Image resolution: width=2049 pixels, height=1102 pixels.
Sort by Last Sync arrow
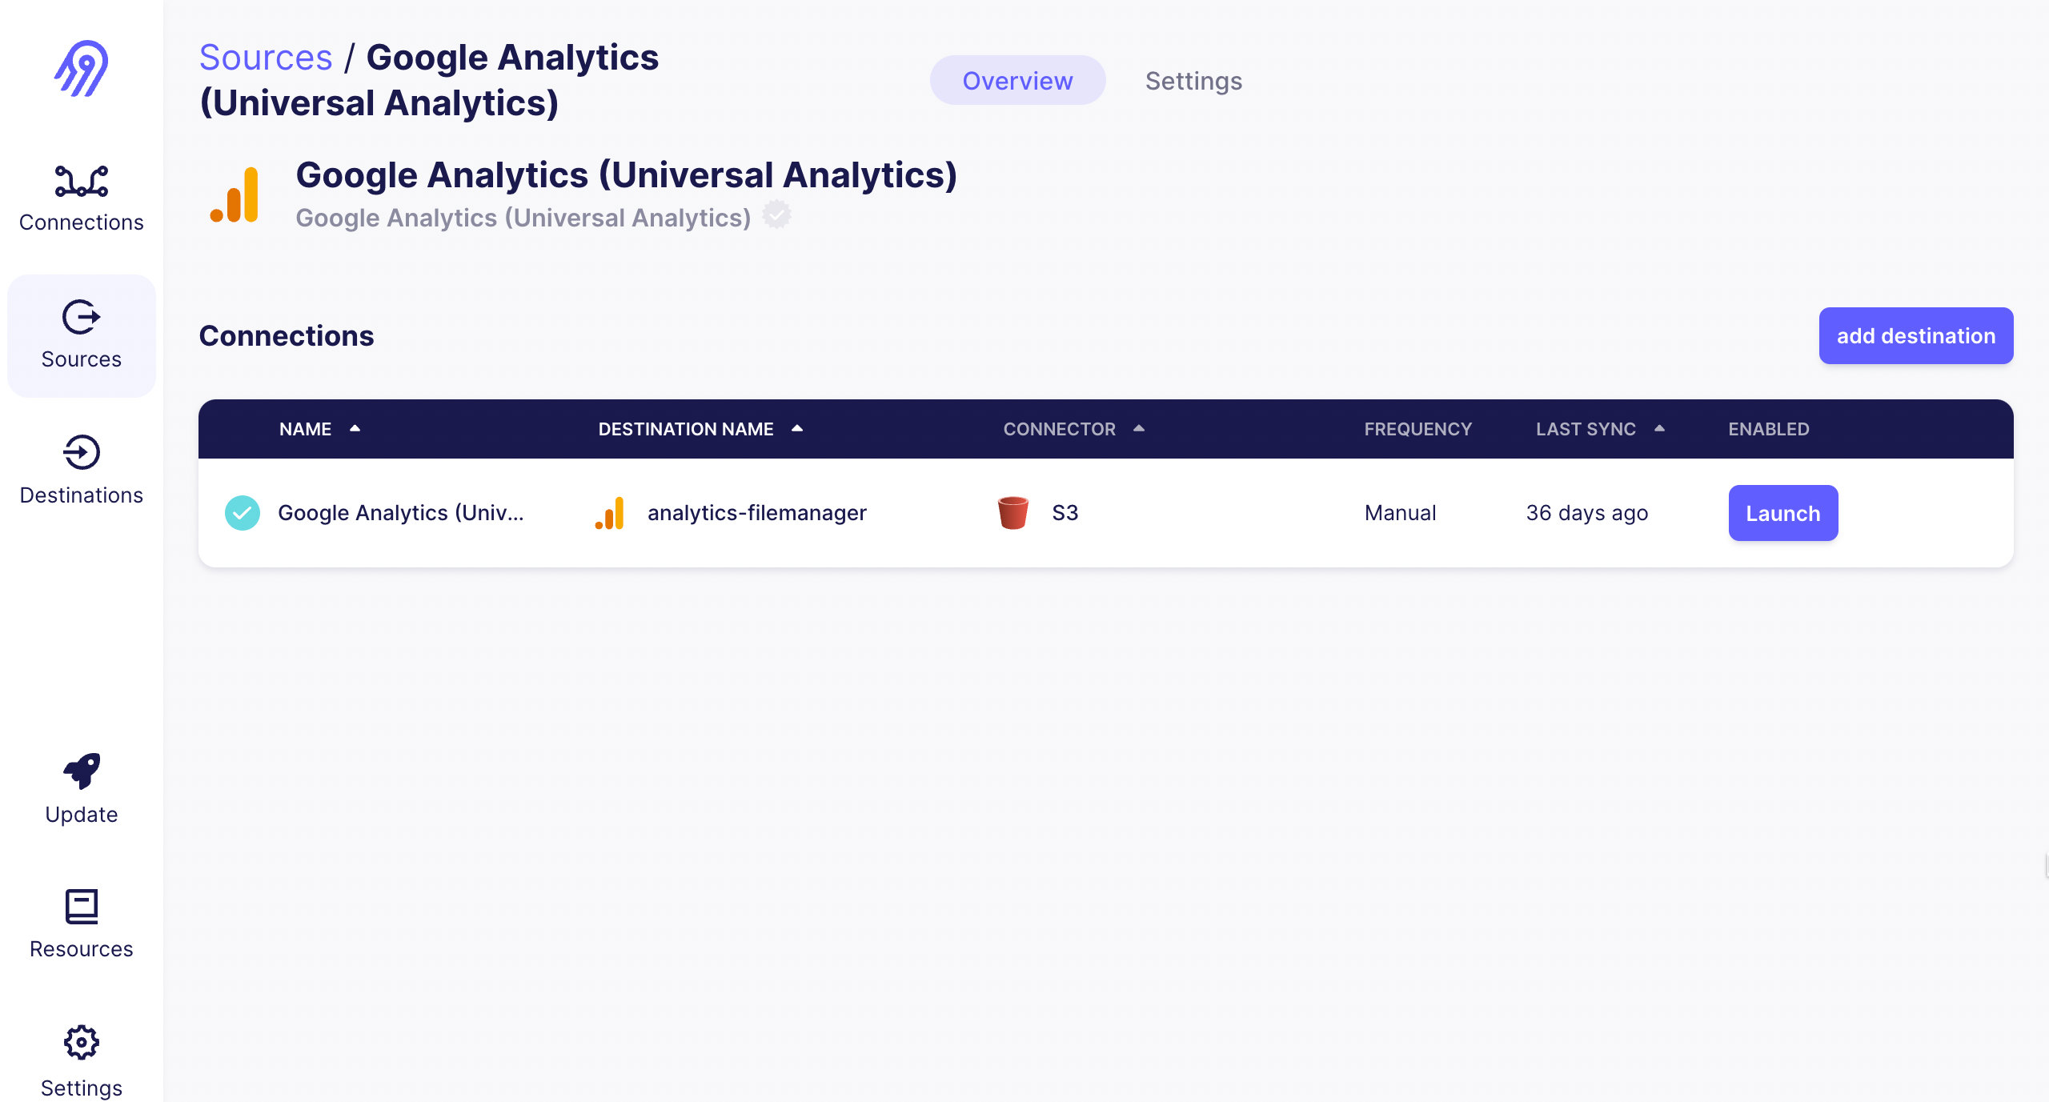(1659, 429)
